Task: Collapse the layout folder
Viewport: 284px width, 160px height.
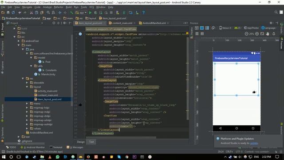Action: (27, 87)
